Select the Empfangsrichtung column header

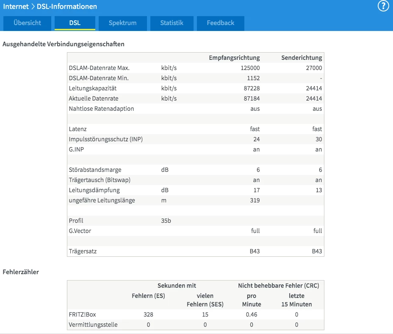pos(234,58)
